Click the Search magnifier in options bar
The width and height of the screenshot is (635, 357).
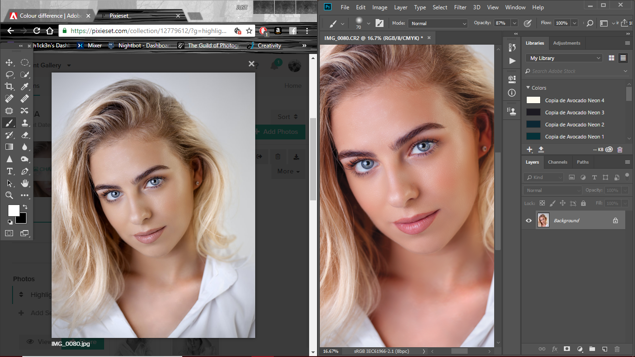point(589,23)
